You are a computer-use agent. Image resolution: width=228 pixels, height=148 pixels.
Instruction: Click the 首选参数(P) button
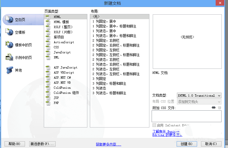tap(42, 144)
